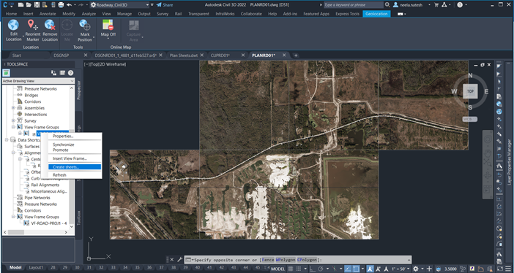514x273 pixels.
Task: Toggle the grid display in status bar
Action: (x=291, y=269)
